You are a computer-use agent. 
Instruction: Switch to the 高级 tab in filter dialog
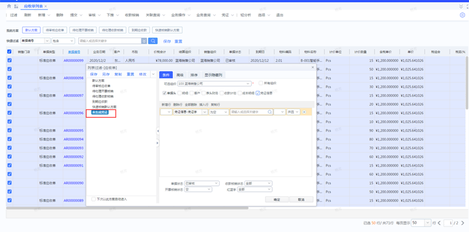[180, 75]
